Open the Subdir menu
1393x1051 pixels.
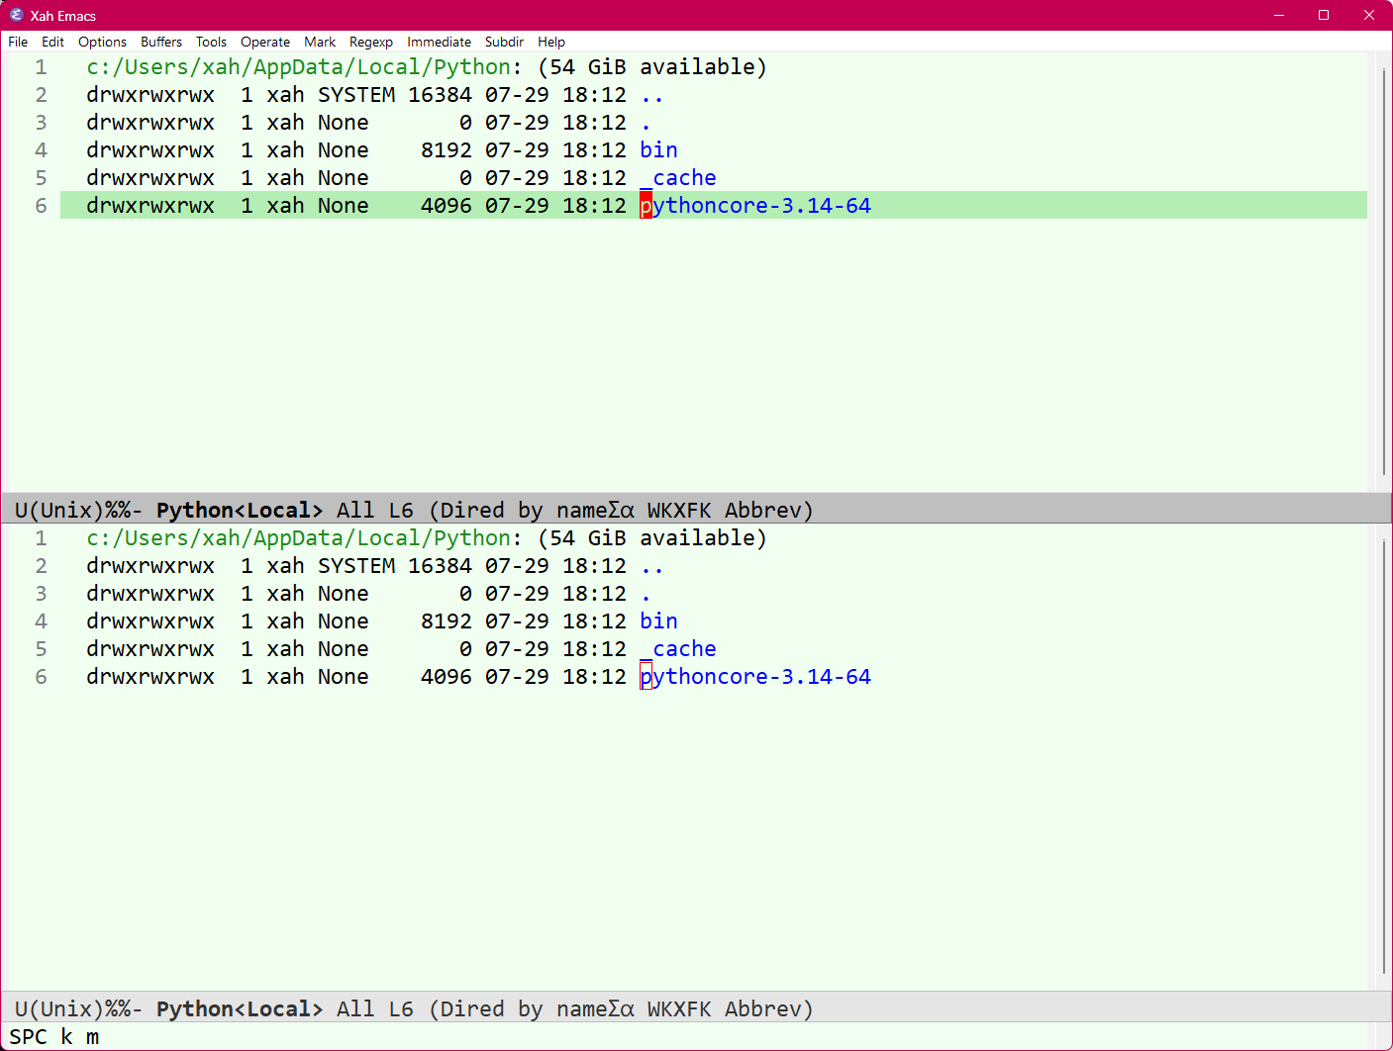click(504, 42)
